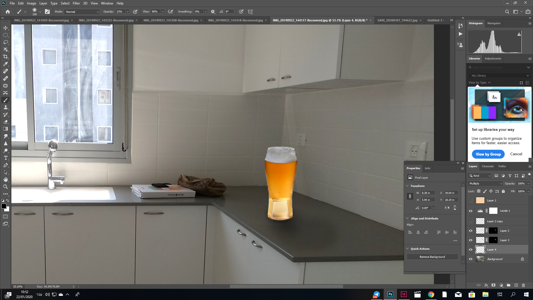Click the View by Group button

pos(488,154)
